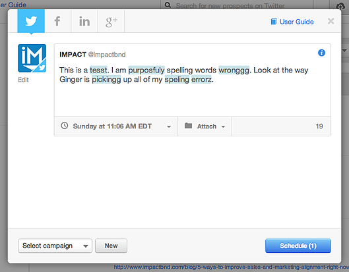Click the User Guide book icon
This screenshot has width=349, height=272.
coord(274,22)
